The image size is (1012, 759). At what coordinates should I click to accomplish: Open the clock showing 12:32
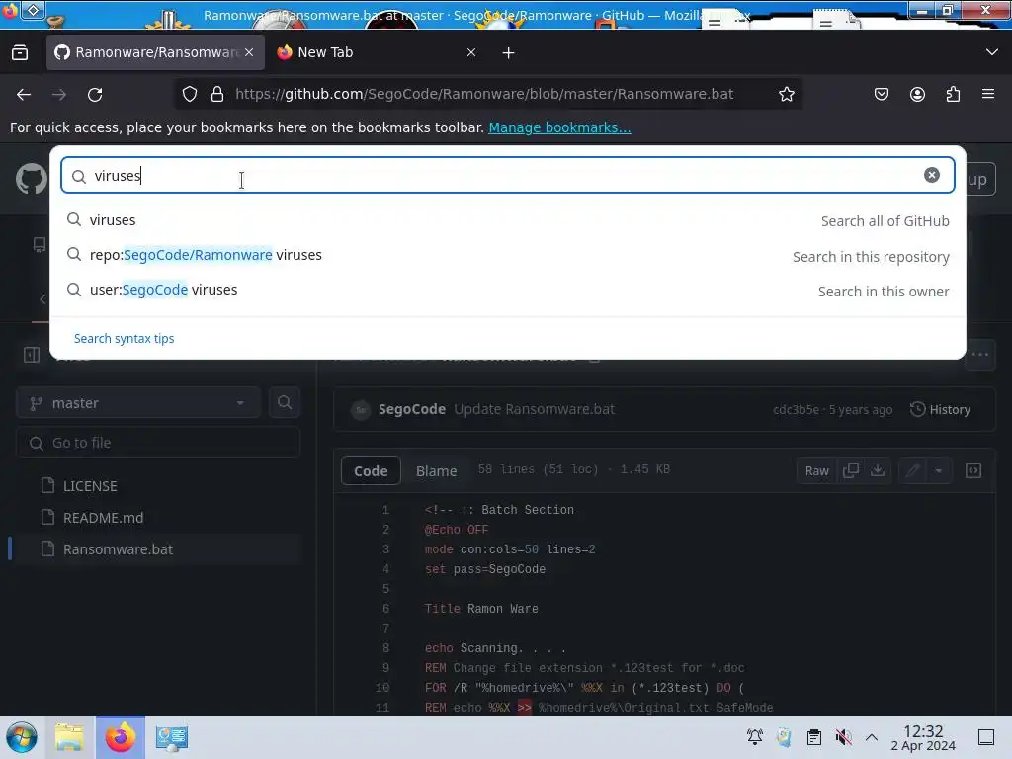pos(923,737)
